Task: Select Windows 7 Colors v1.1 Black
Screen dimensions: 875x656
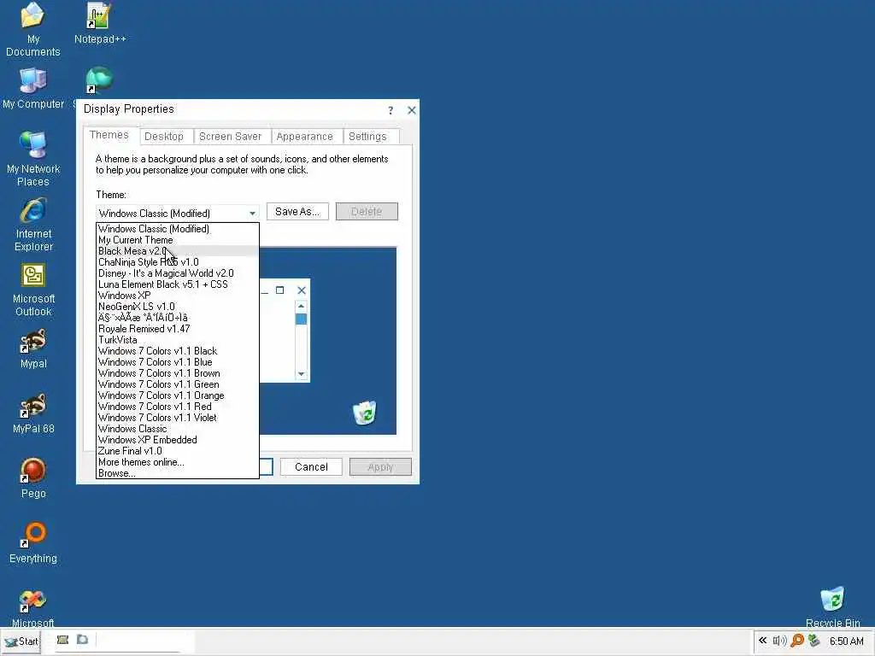Action: (x=178, y=351)
